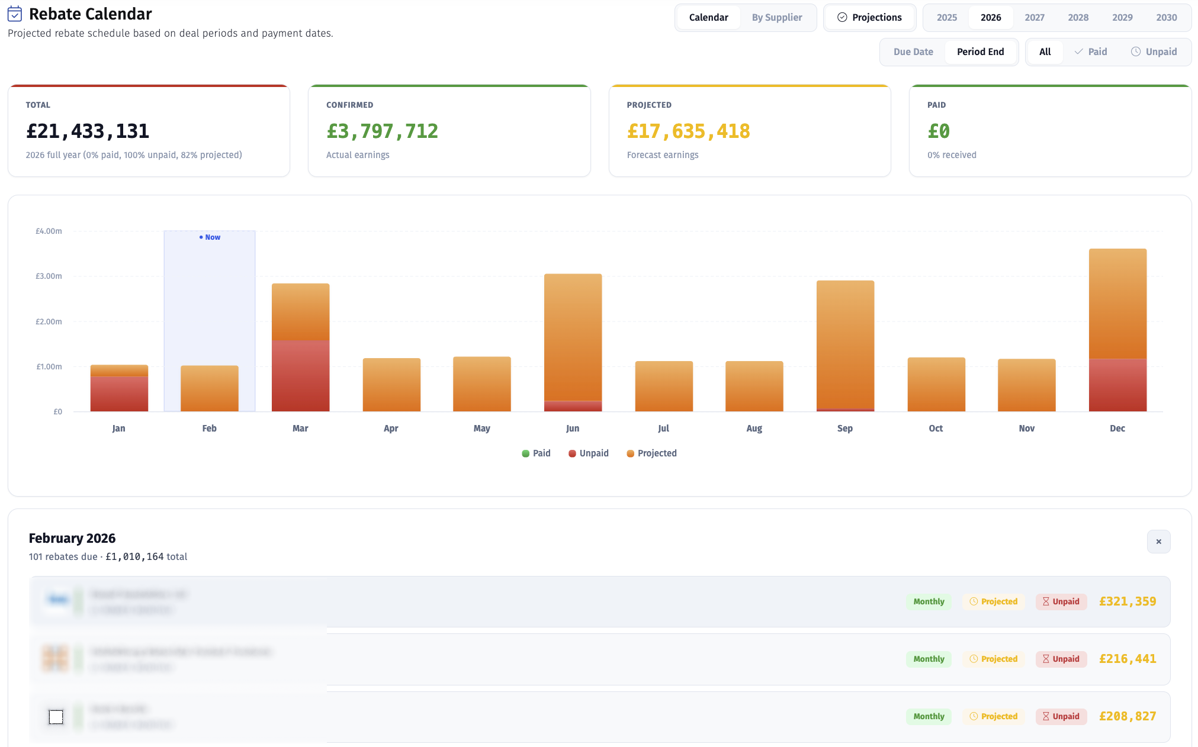This screenshot has height=747, width=1198.
Task: Select year 2025
Action: coord(946,17)
